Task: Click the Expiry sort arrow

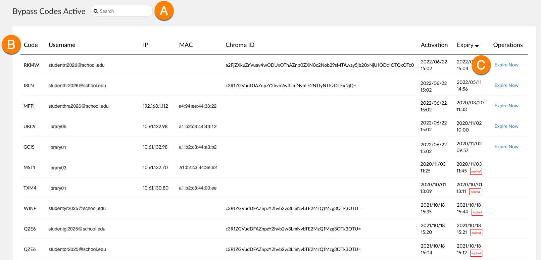Action: click(x=477, y=46)
